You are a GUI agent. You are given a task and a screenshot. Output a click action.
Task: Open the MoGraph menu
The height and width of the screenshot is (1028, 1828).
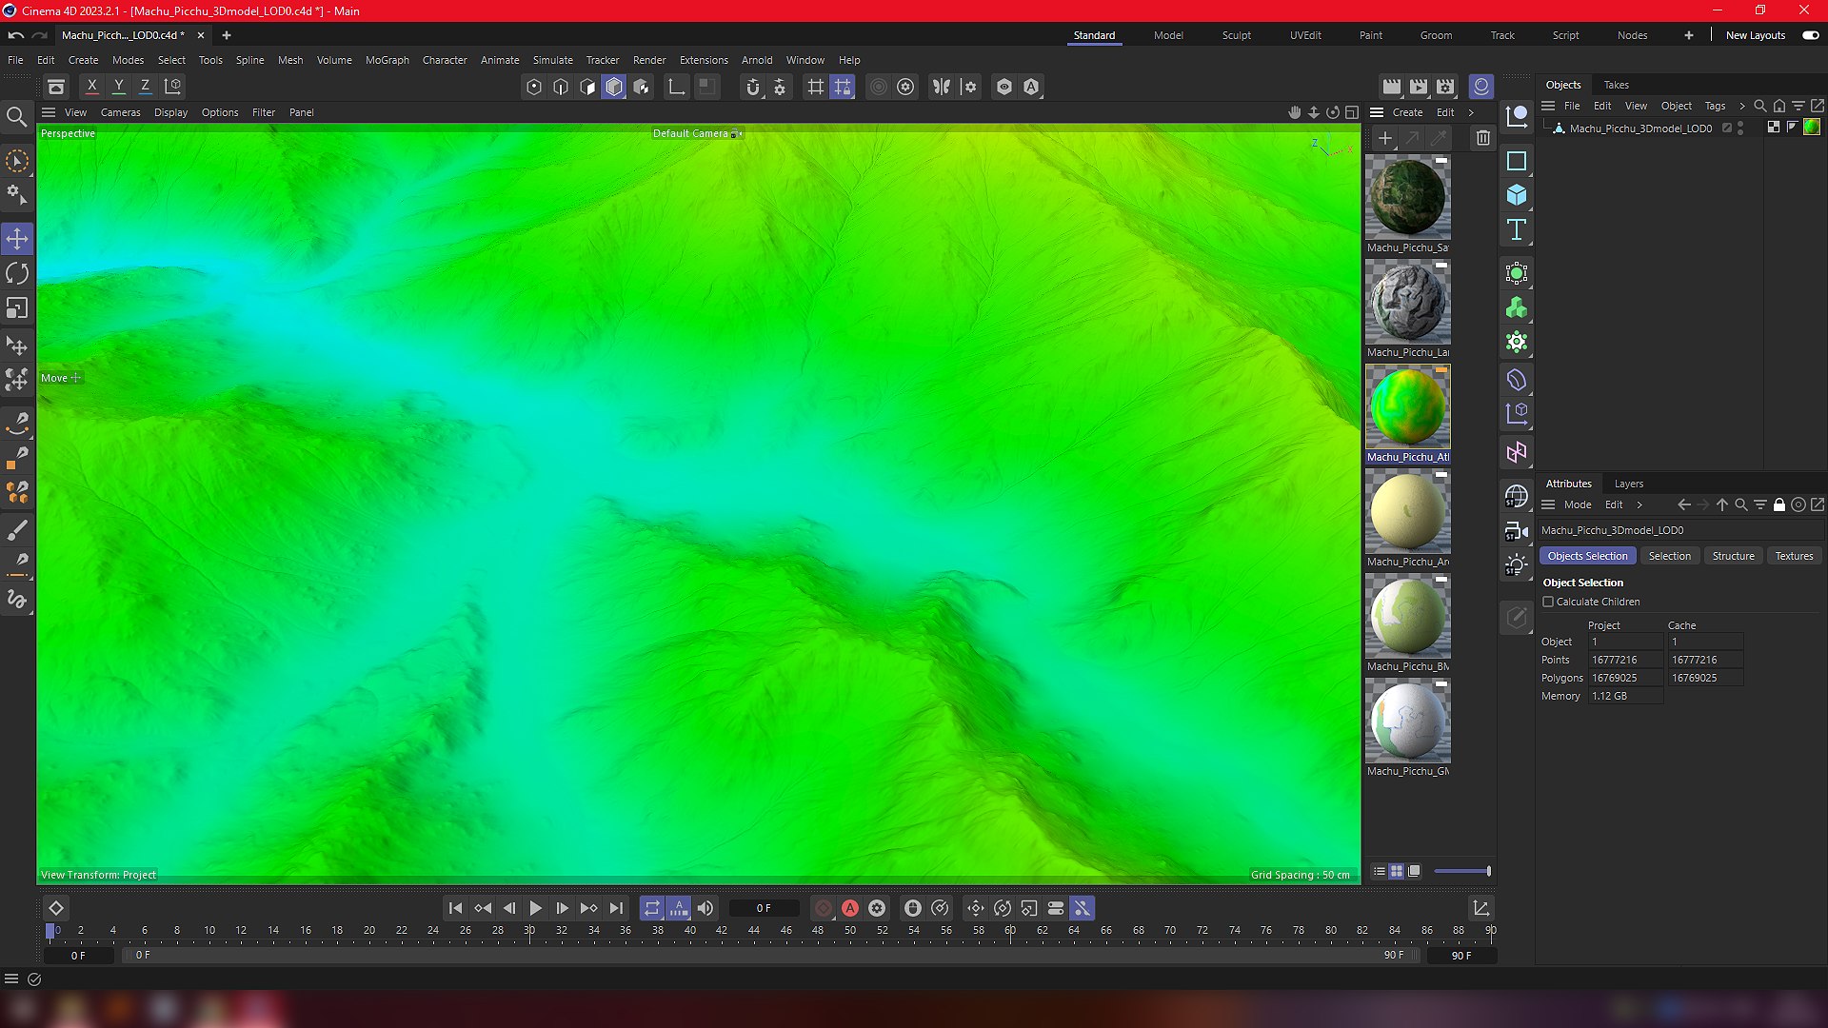[387, 60]
